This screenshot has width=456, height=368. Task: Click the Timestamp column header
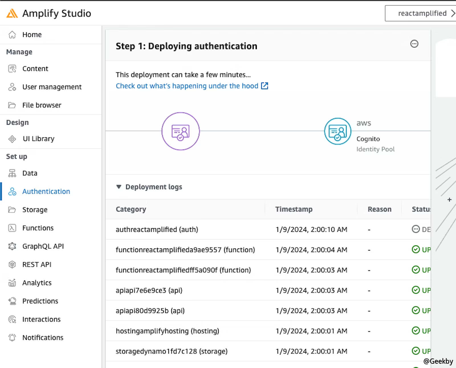pos(294,209)
